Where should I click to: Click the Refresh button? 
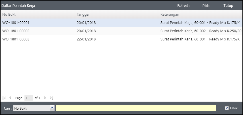point(183,6)
